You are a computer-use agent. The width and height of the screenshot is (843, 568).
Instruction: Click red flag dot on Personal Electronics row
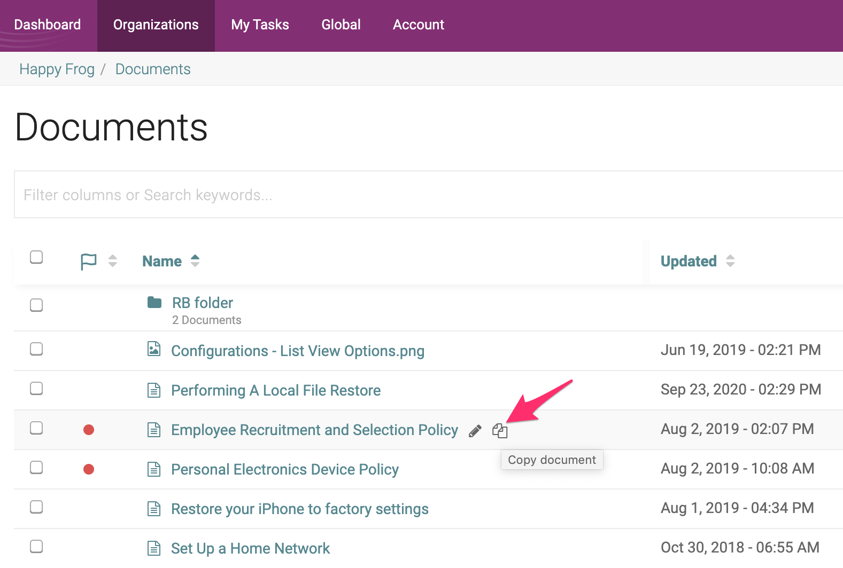tap(89, 469)
